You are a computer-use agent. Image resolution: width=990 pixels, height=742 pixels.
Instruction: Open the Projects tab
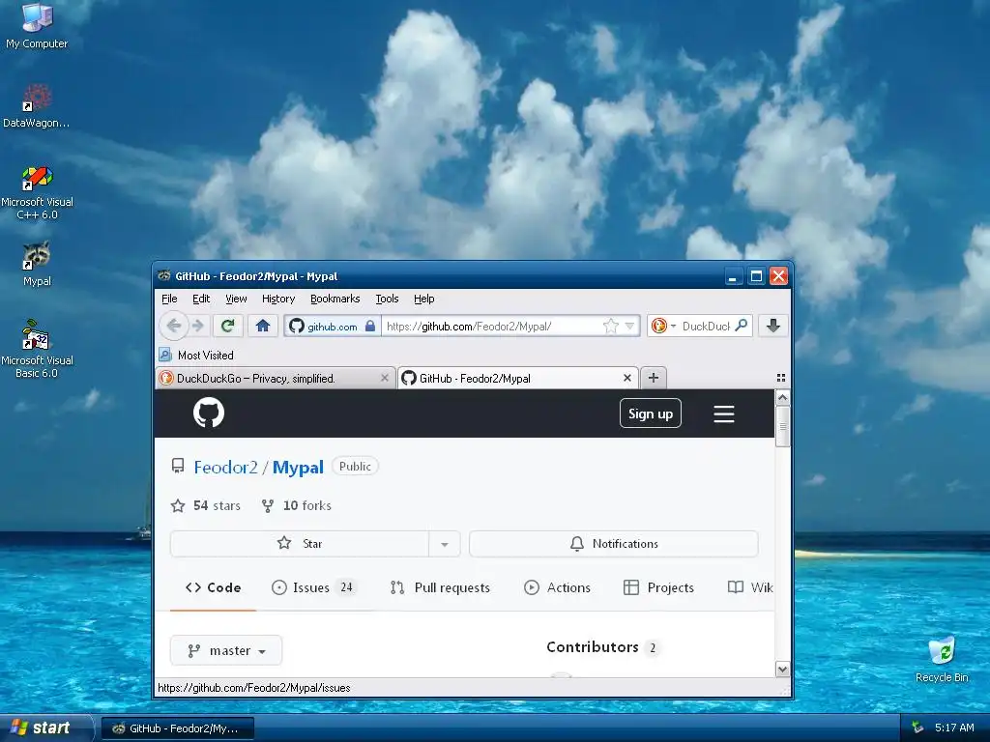658,587
